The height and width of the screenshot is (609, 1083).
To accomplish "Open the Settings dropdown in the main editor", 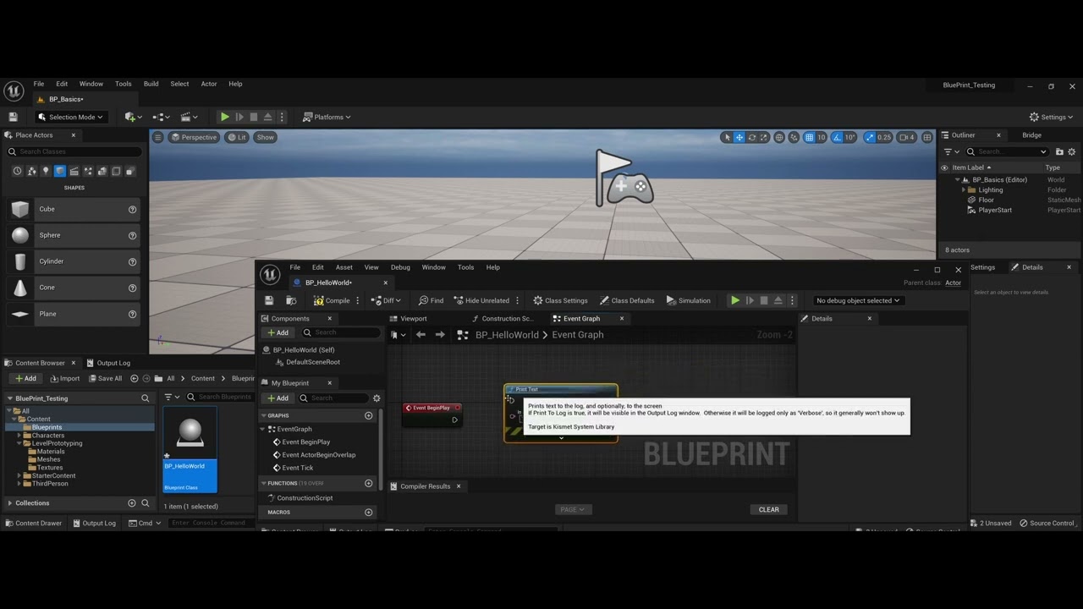I will 1052,117.
